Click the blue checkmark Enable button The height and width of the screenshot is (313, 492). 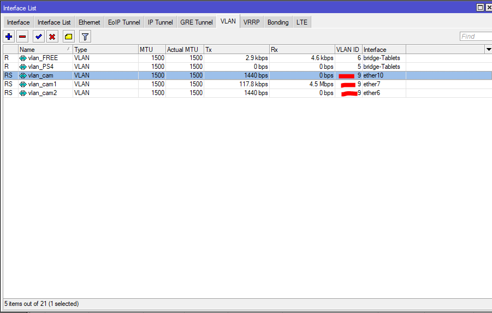coord(38,37)
